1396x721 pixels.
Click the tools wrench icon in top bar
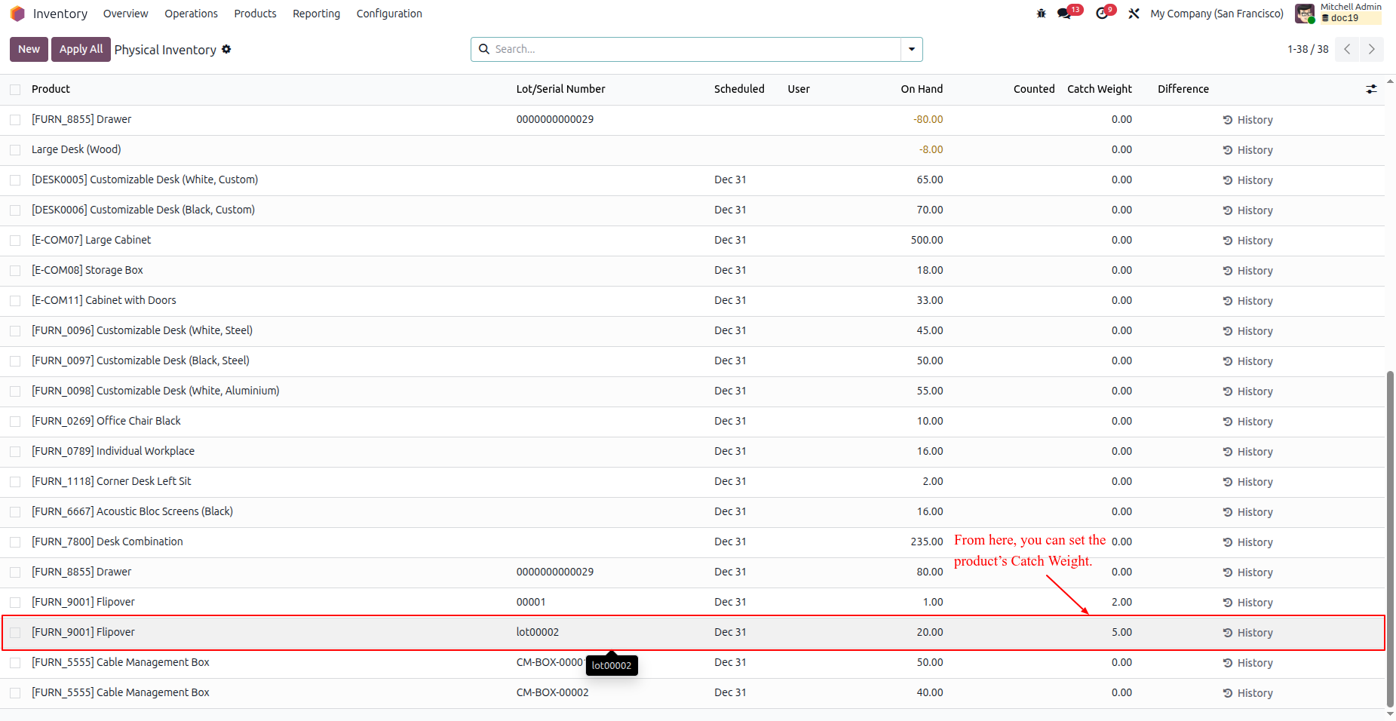1134,14
